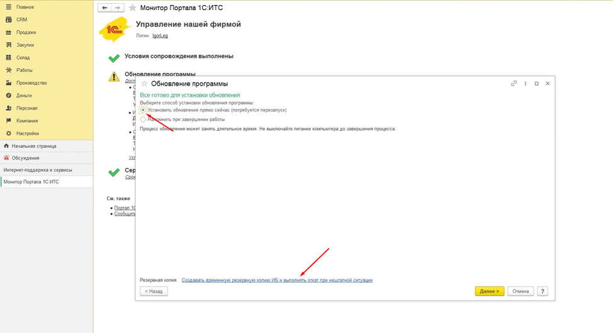Image resolution: width=613 pixels, height=333 pixels.
Task: Navigate forward with right arrow
Action: tap(118, 8)
